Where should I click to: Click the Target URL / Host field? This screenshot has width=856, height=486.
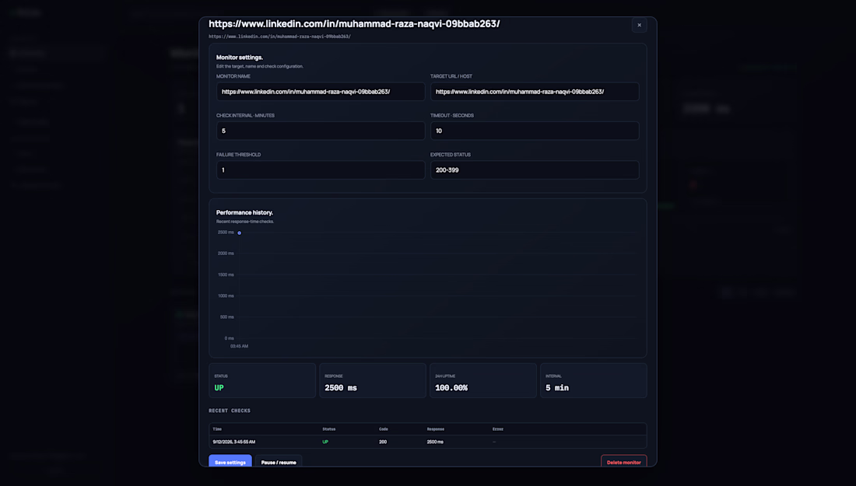click(535, 92)
